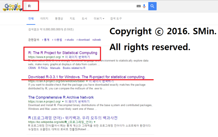Image resolution: width=218 pixels, height=137 pixels.
Task: Select the 전체 tab
Action: click(x=31, y=18)
